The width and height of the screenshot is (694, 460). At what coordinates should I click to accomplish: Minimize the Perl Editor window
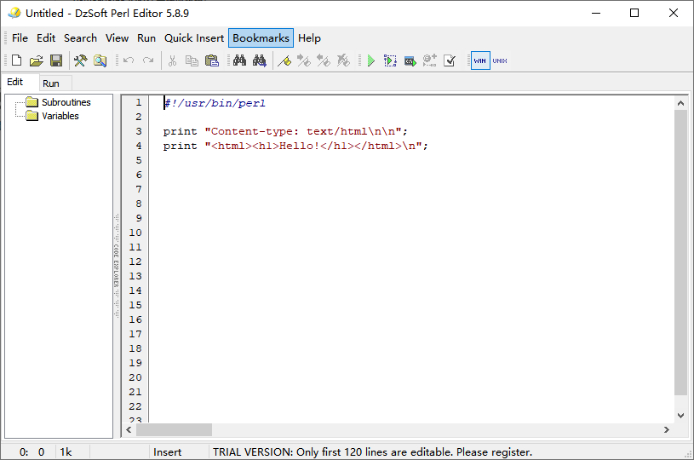pos(596,13)
